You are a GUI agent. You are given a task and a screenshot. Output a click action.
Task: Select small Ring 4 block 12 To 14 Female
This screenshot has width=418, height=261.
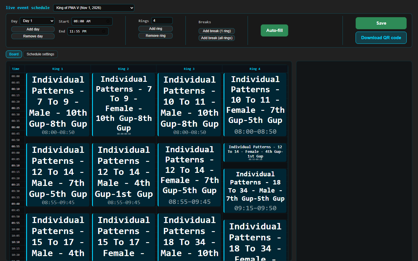[x=255, y=153]
